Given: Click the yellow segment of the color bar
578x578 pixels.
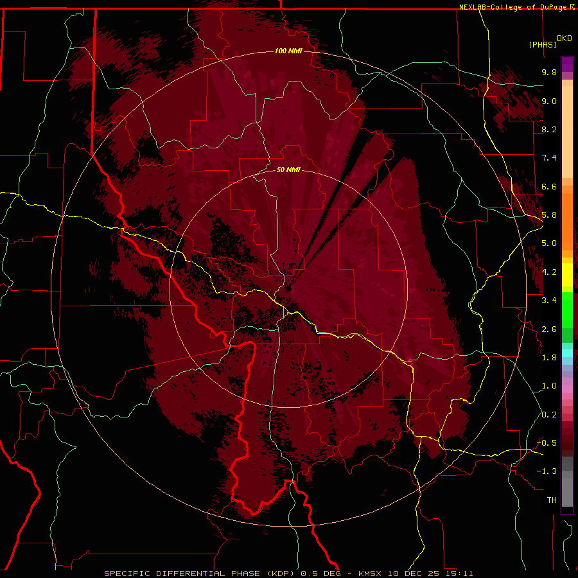Looking at the screenshot, I should tap(567, 275).
